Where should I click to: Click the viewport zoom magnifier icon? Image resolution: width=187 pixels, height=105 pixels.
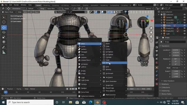151,28
